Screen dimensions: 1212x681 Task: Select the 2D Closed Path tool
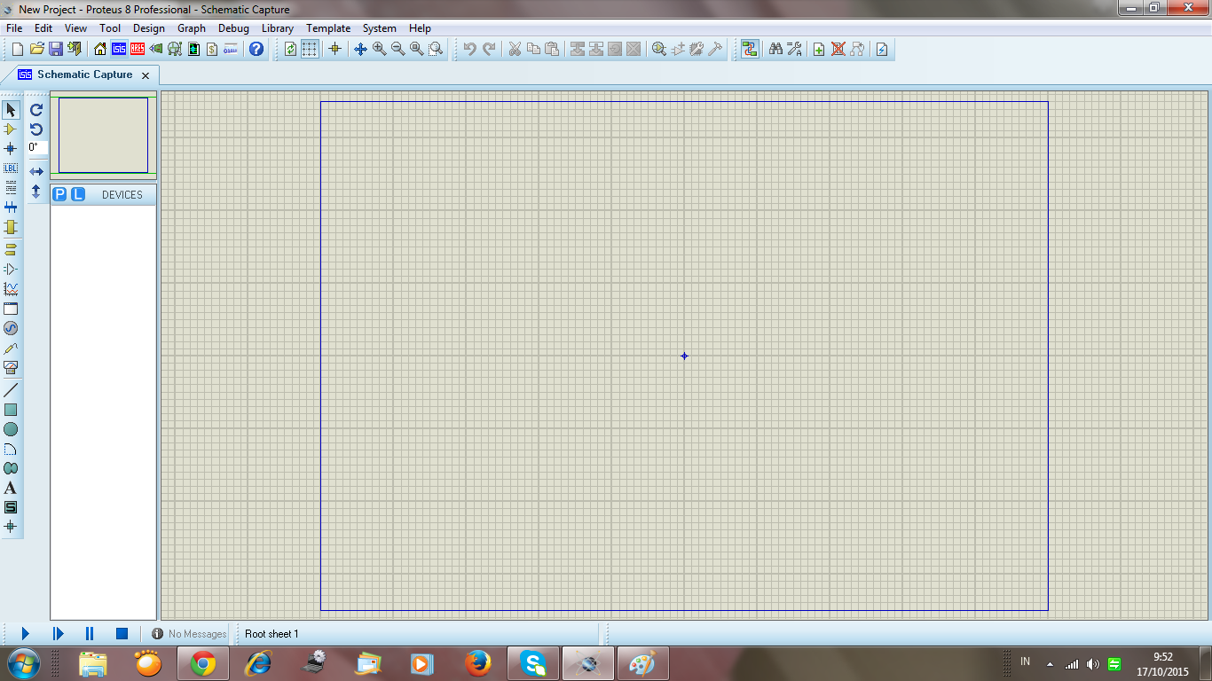[x=11, y=468]
